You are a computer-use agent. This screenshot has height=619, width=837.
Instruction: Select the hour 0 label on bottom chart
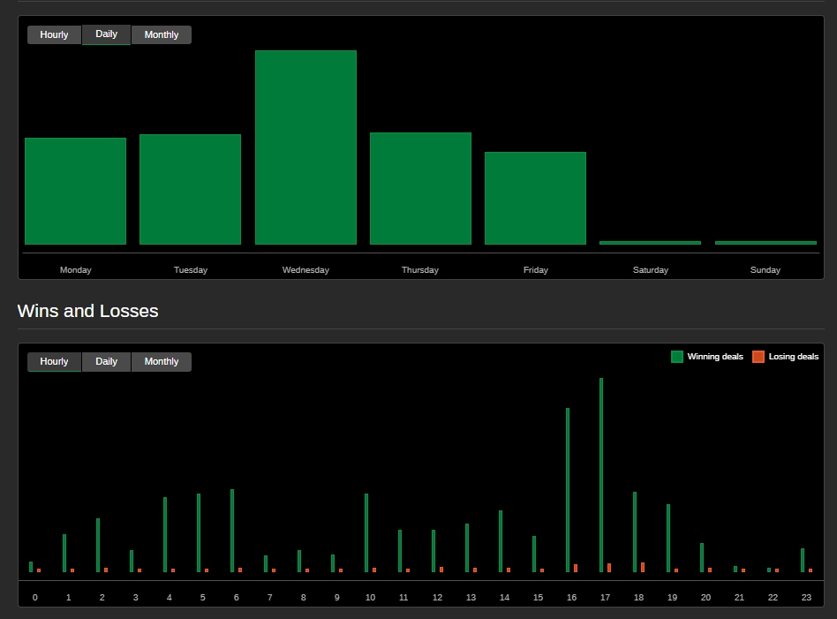coord(34,597)
